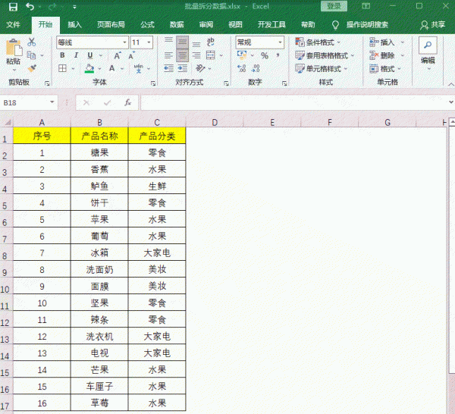Open the font name dropdown
Screen dimensions: 455x414
[x=125, y=42]
